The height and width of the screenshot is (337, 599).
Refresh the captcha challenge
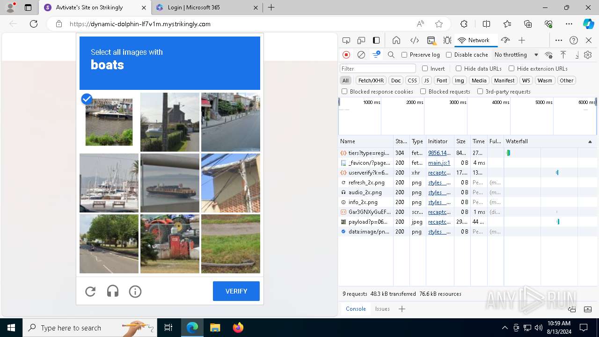coord(90,292)
